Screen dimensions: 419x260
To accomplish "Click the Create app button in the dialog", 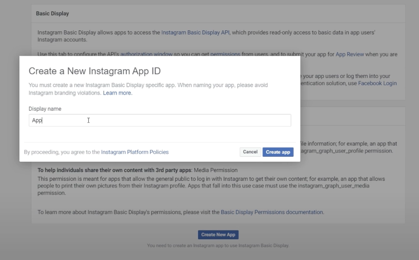I will 278,152.
